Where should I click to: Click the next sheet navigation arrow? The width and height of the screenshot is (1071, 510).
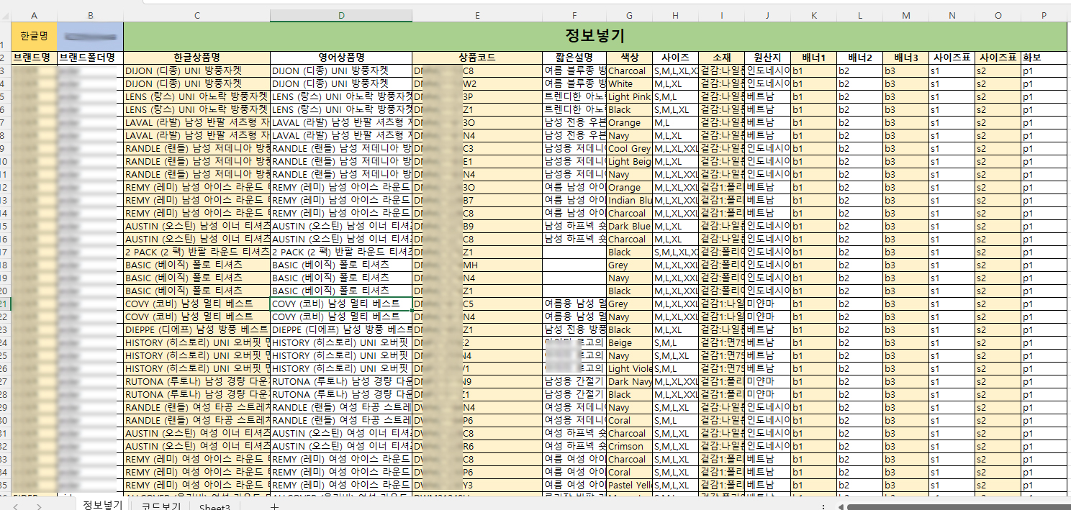click(x=39, y=506)
